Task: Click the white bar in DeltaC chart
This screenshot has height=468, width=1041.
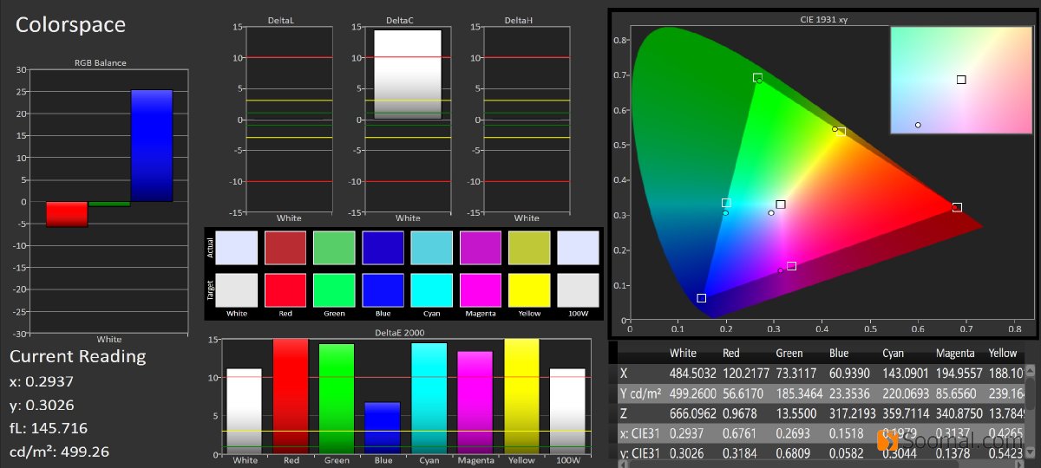Action: (x=408, y=74)
